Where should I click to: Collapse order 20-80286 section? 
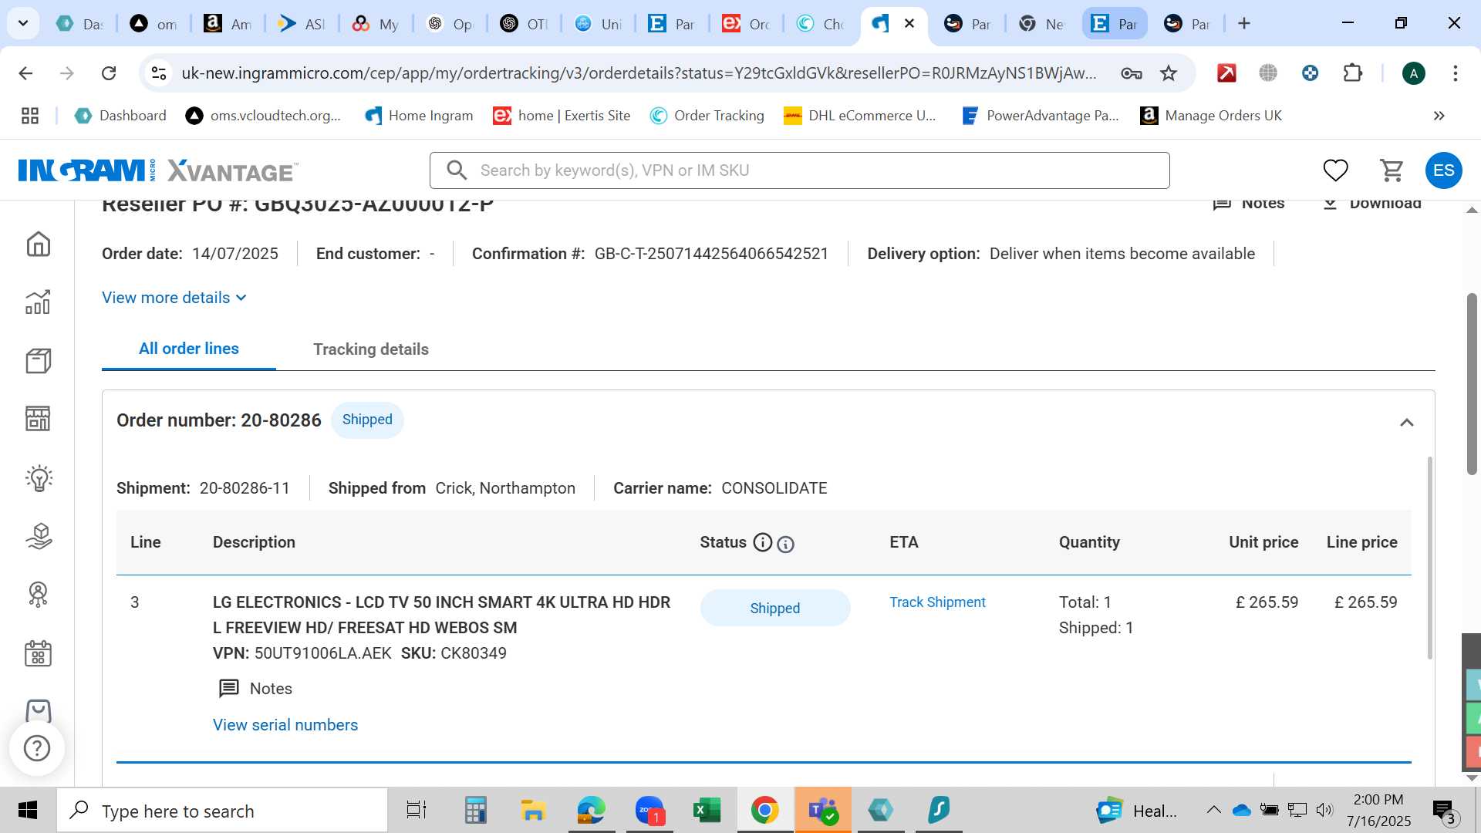coord(1407,423)
